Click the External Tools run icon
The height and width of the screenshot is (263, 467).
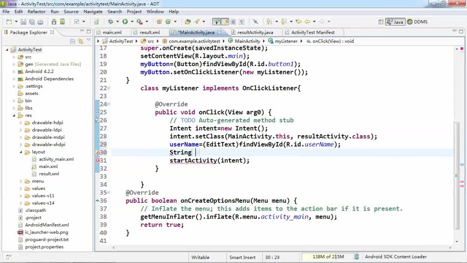140,22
